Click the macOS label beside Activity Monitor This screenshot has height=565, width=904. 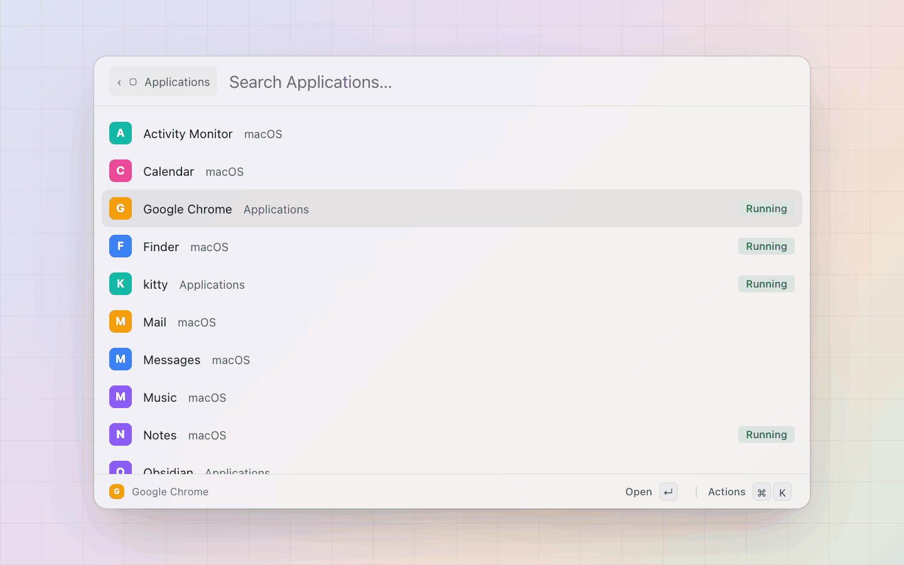[x=263, y=134]
